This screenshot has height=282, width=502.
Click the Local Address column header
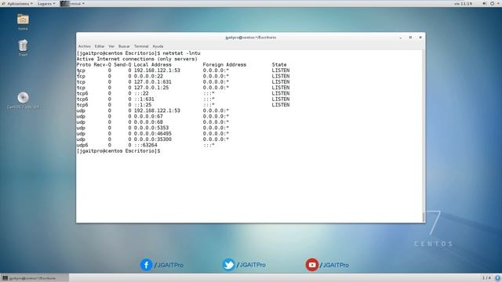pos(153,64)
